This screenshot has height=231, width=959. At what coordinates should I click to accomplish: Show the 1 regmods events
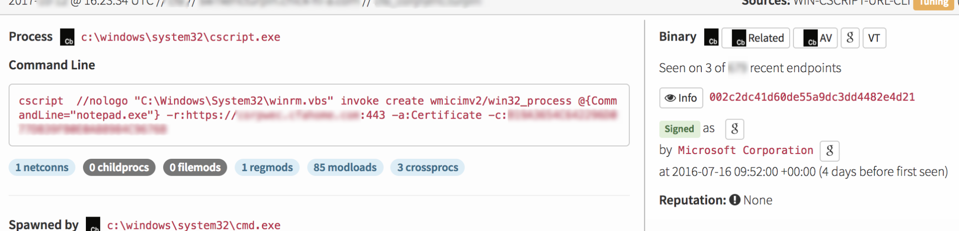tap(267, 167)
